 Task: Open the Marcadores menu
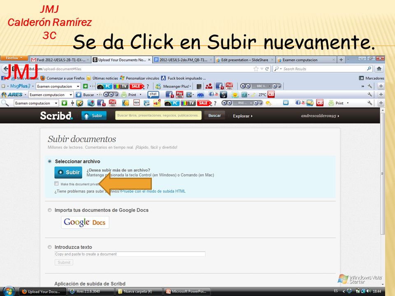tap(372, 78)
